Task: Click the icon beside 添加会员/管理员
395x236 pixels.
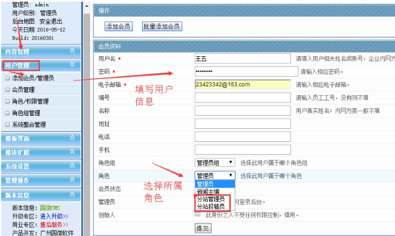Action: [x=7, y=78]
